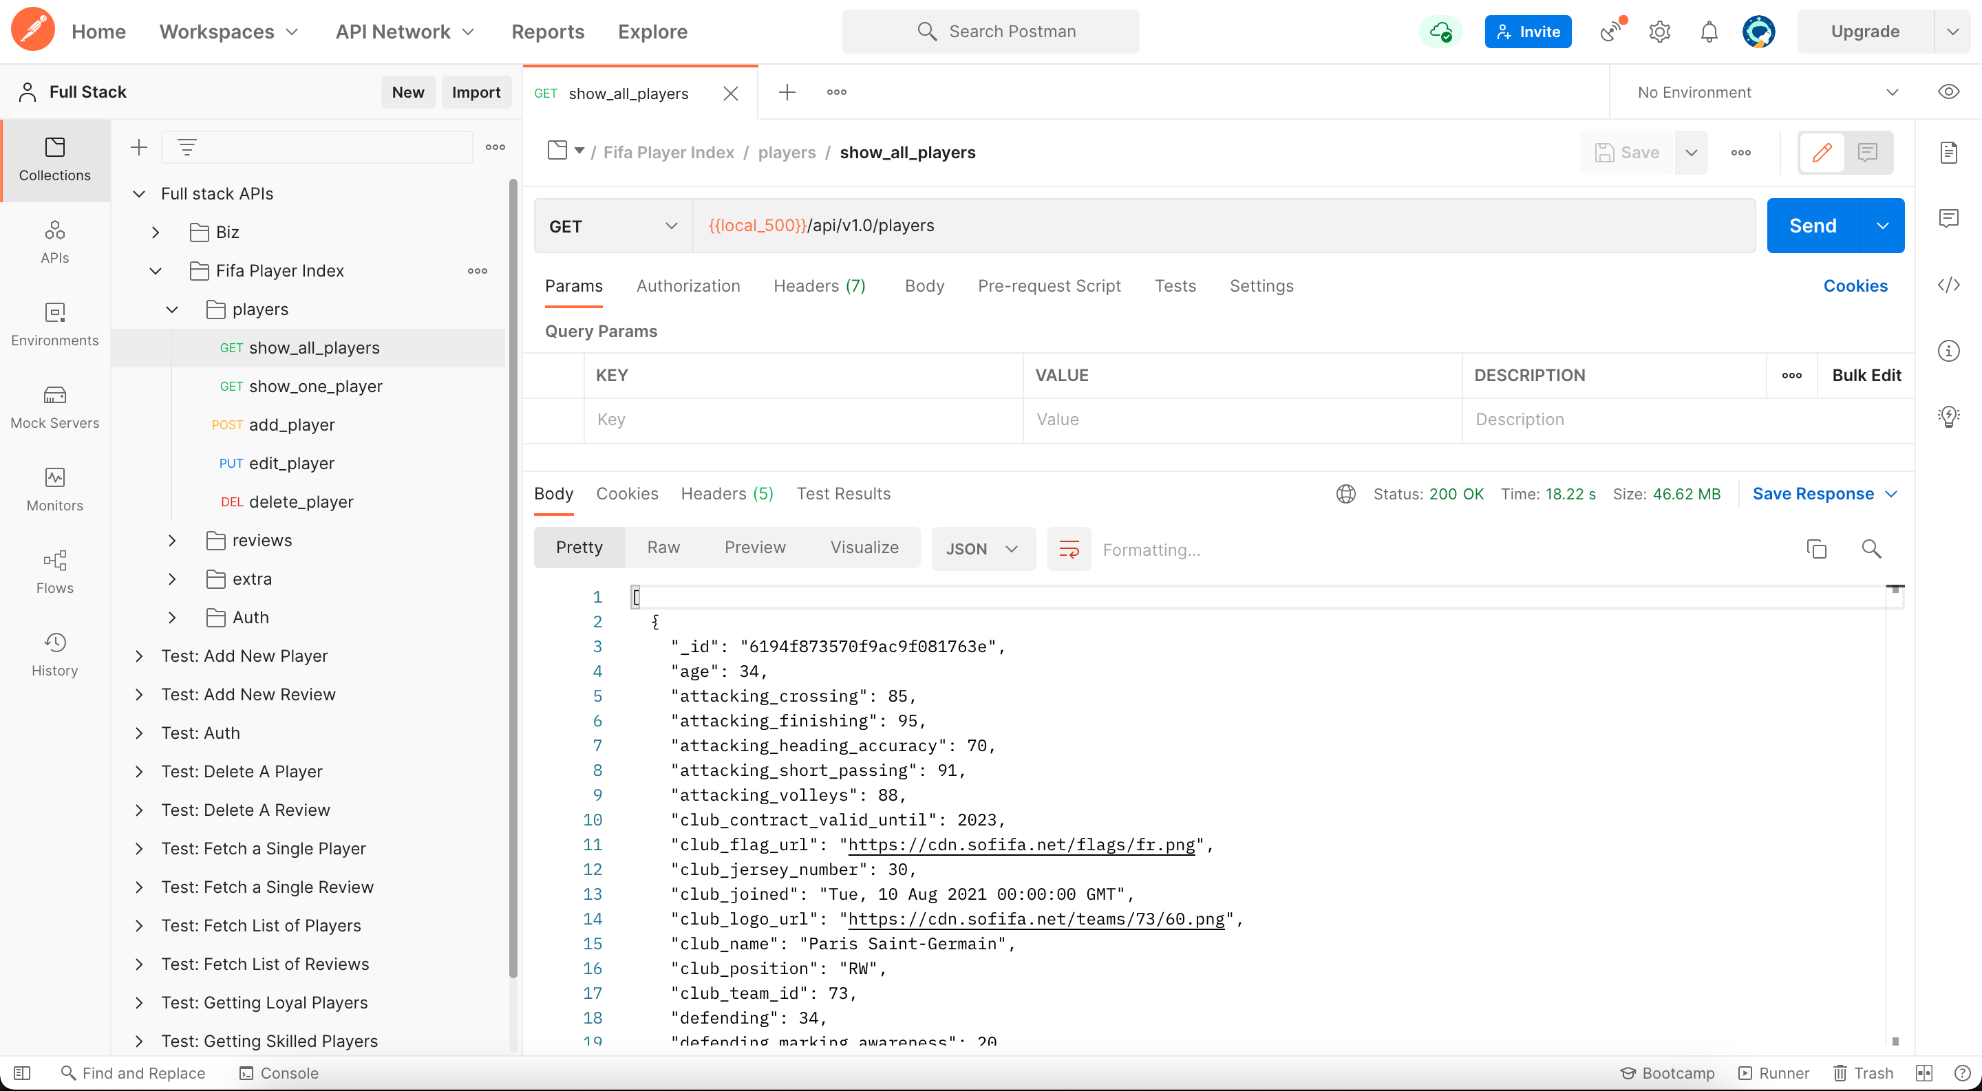Viewport: 1982px width, 1091px height.
Task: Click Bulk Edit
Action: [x=1866, y=375]
